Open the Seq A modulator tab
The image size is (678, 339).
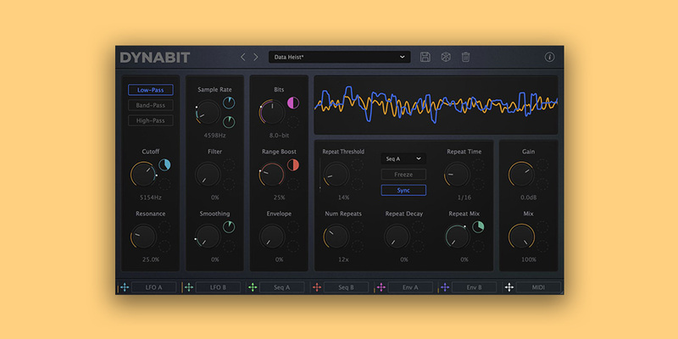tap(282, 287)
